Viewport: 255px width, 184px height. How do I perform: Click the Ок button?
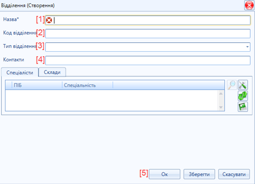tap(165, 174)
